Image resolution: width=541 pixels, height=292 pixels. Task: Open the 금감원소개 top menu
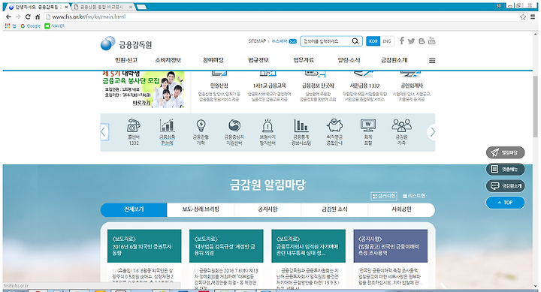pyautogui.click(x=394, y=60)
